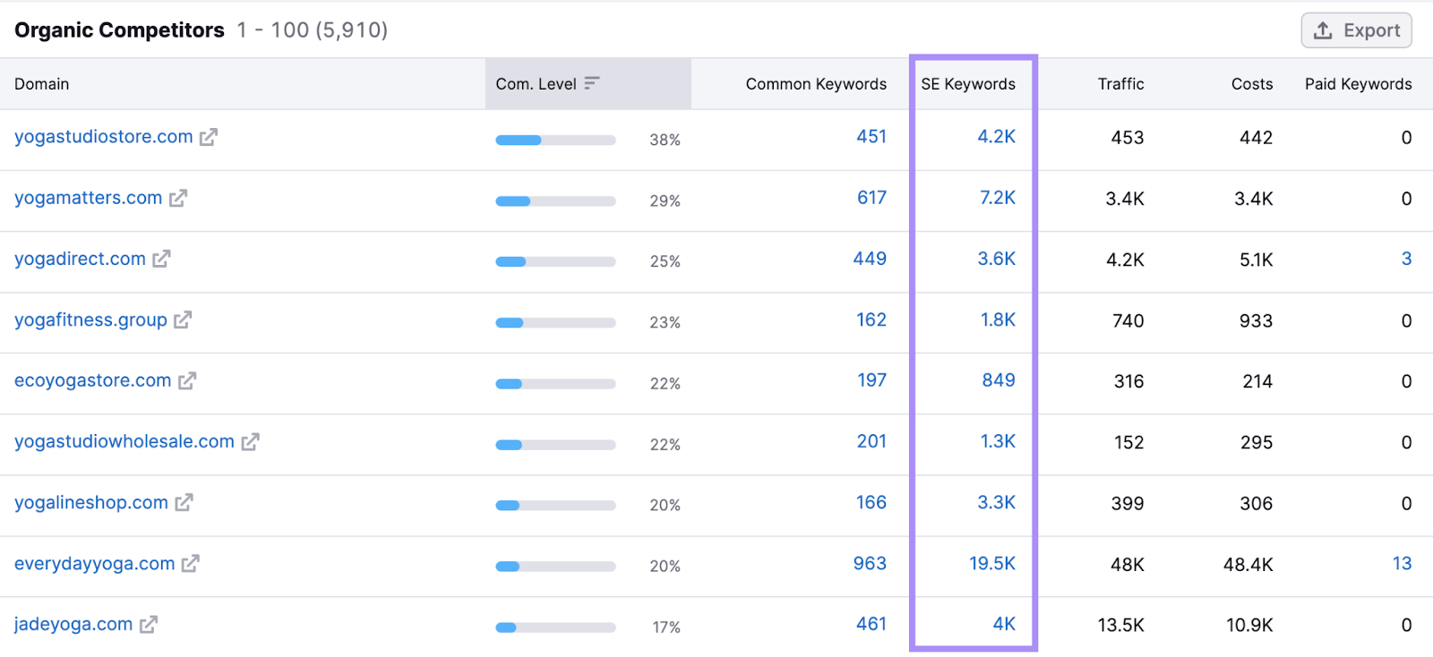Click the 17% competition level bar for jadeyoga.com

point(555,627)
